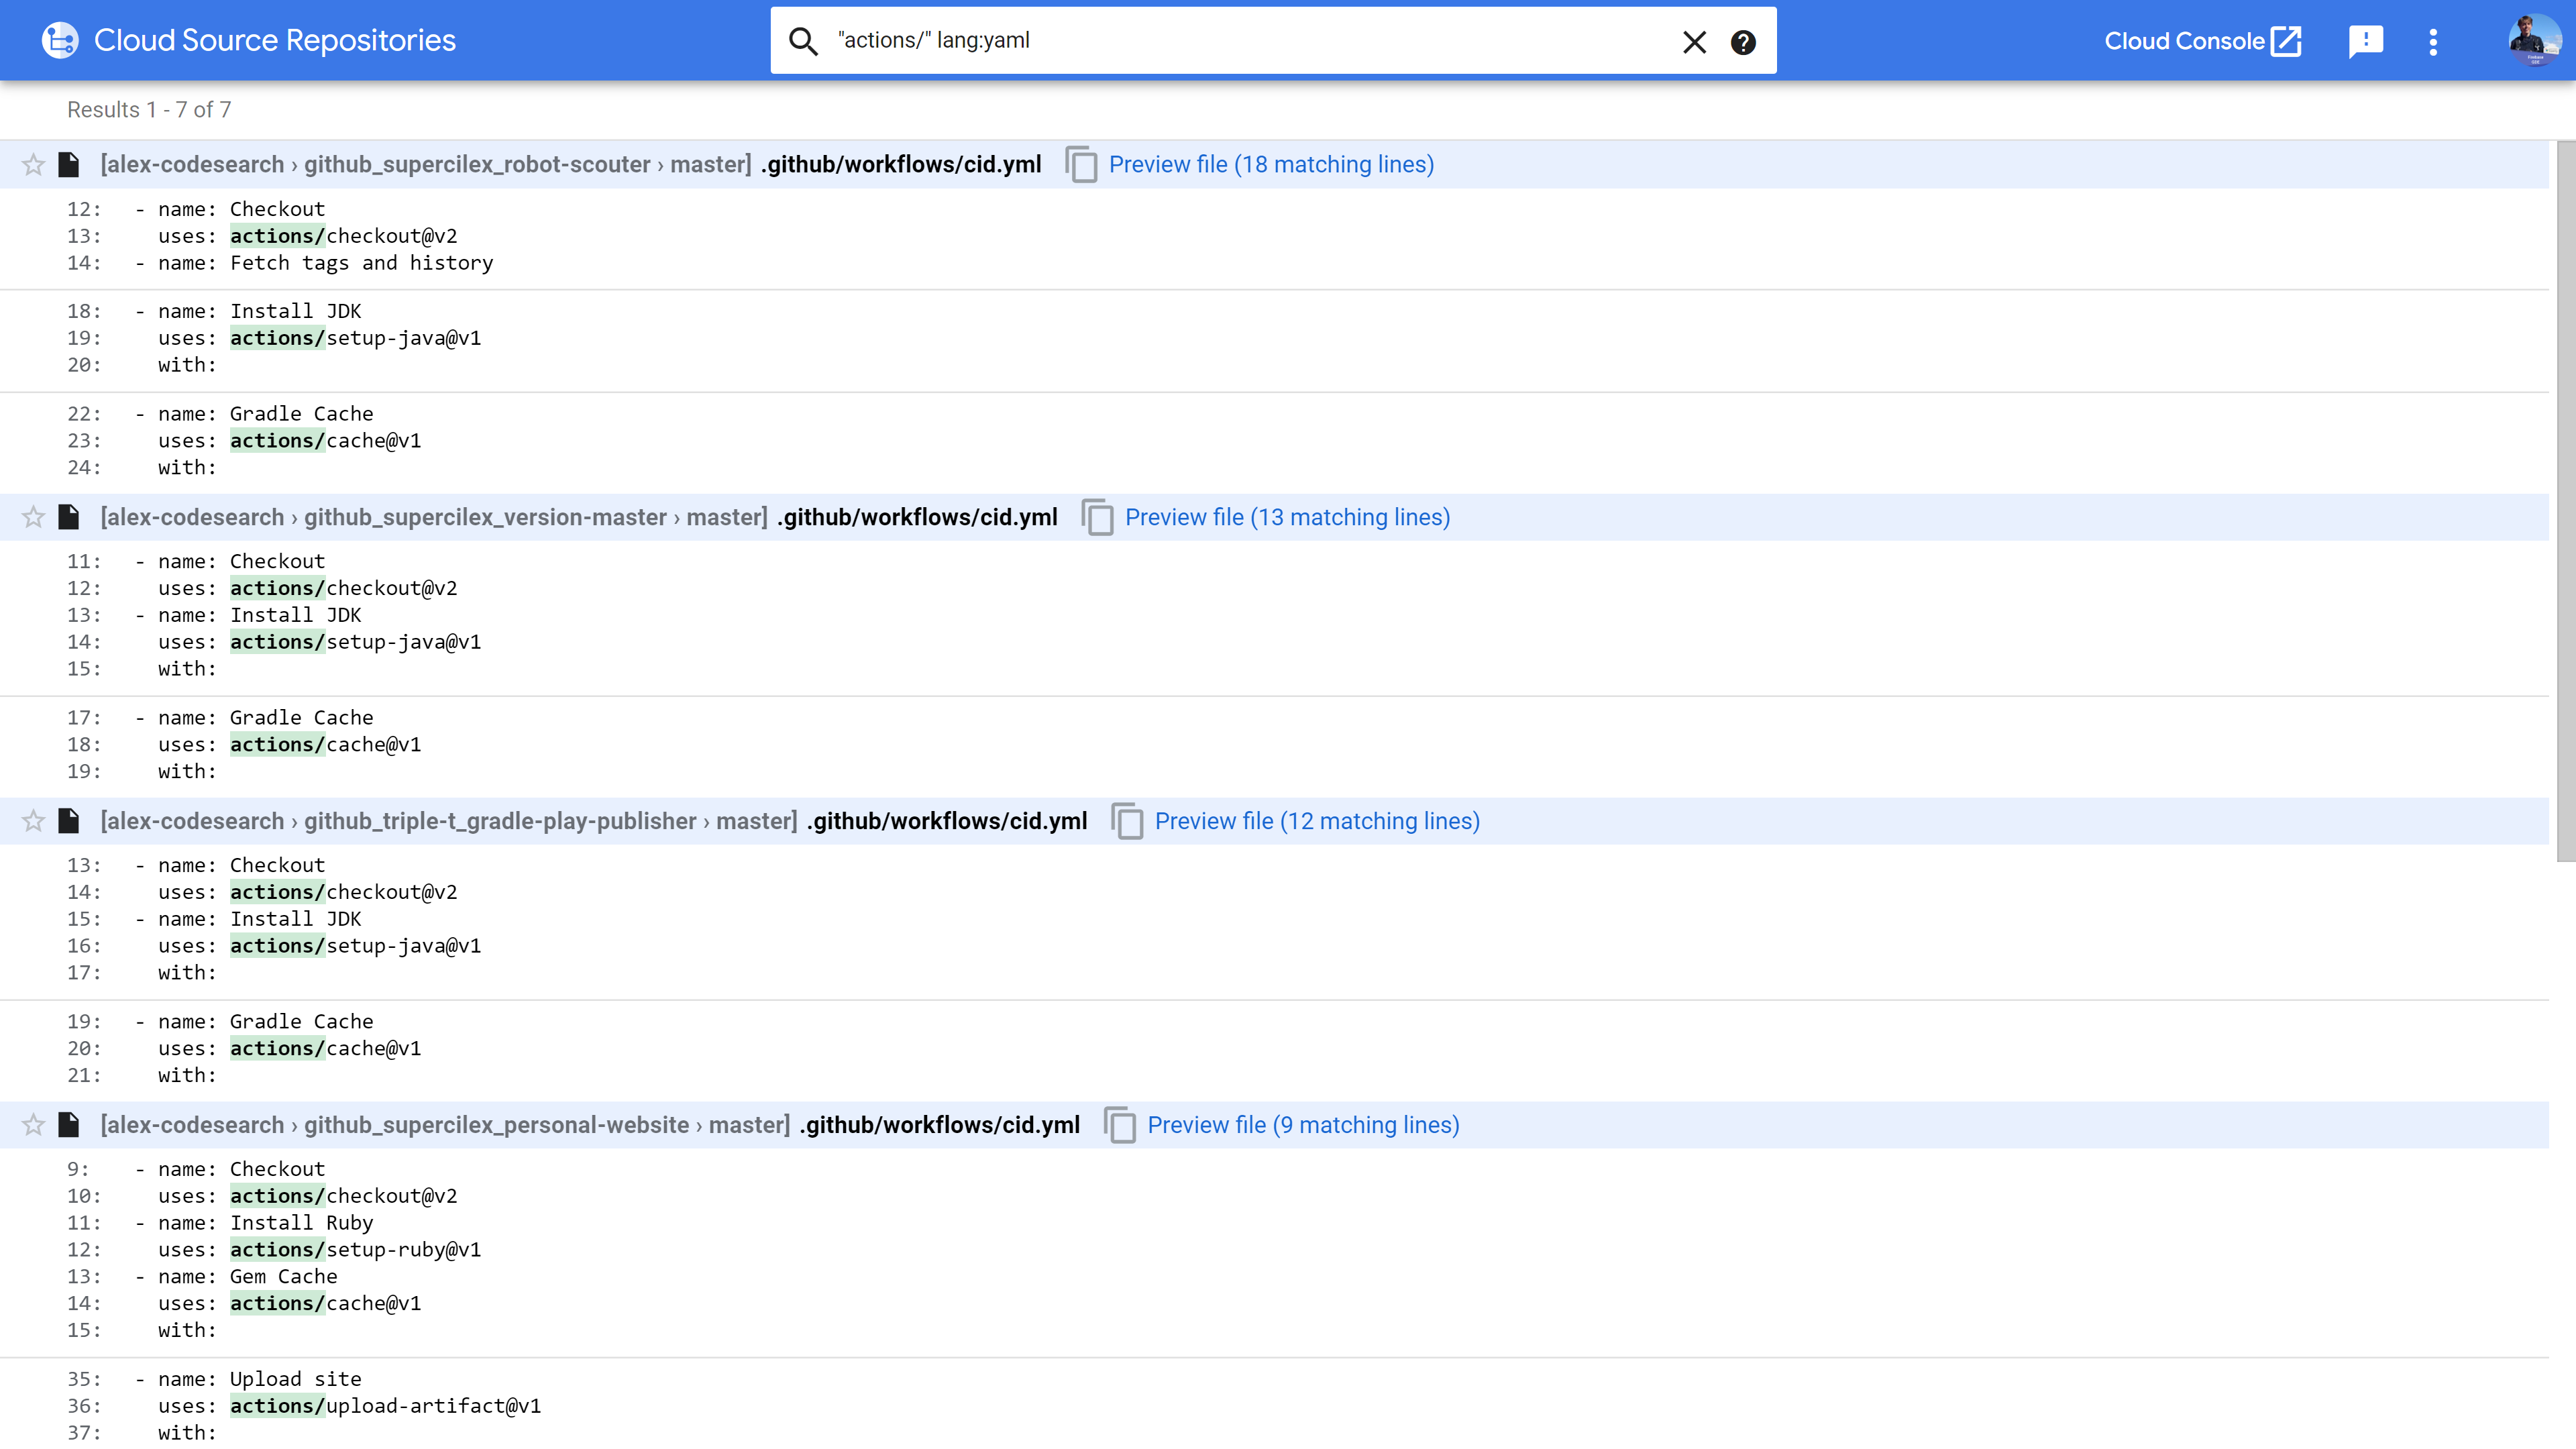Copy path of personal-website cid.yml file
Screen dimensions: 2576x1449
[1120, 1126]
